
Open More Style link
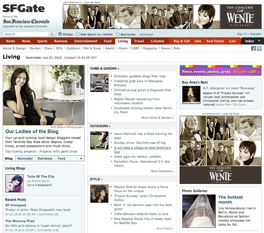(x=165, y=228)
